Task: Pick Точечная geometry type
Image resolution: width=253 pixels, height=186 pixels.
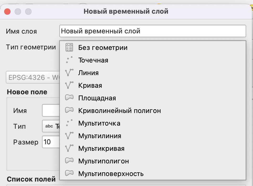Action: [x=93, y=60]
